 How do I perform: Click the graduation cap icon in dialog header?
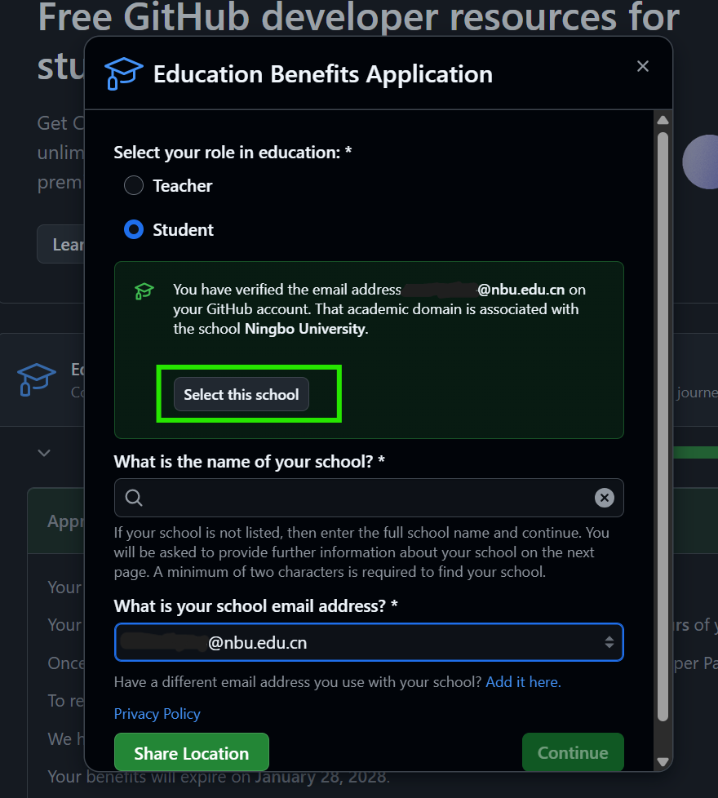(123, 74)
